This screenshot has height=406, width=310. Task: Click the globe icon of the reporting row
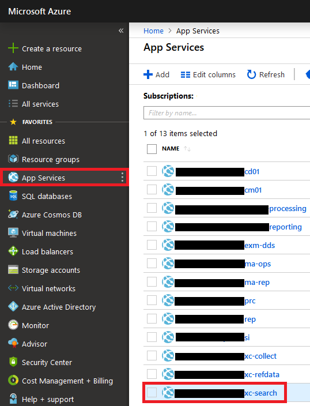point(168,226)
